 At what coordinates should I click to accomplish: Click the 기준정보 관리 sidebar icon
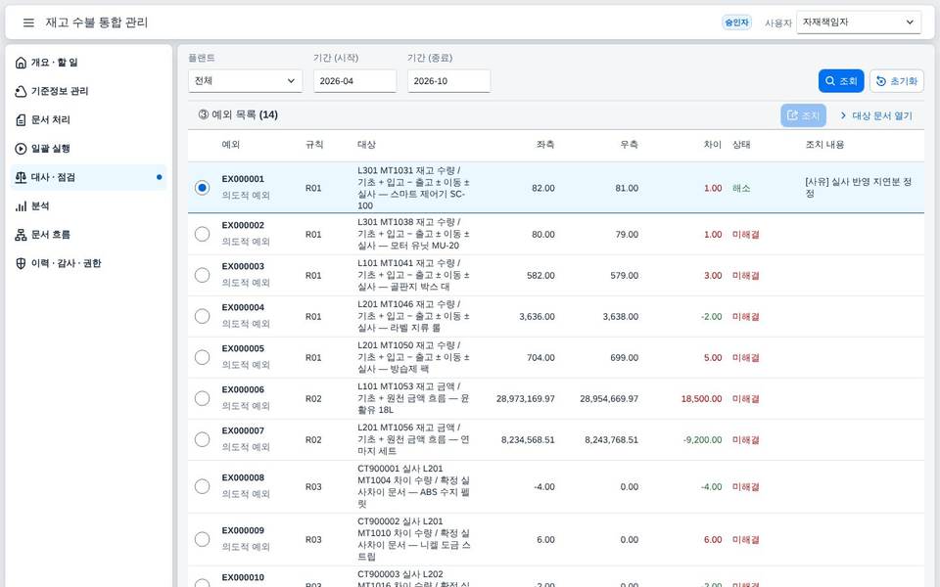click(21, 91)
